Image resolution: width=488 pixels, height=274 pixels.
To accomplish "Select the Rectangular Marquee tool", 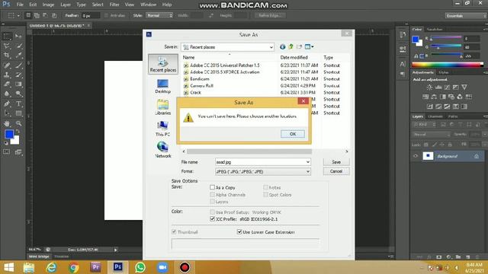I will [x=7, y=37].
